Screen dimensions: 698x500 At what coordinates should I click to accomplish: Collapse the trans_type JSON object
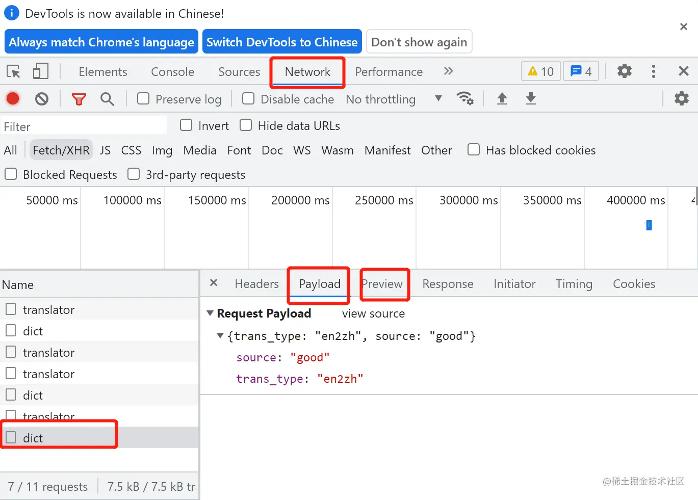(x=220, y=335)
